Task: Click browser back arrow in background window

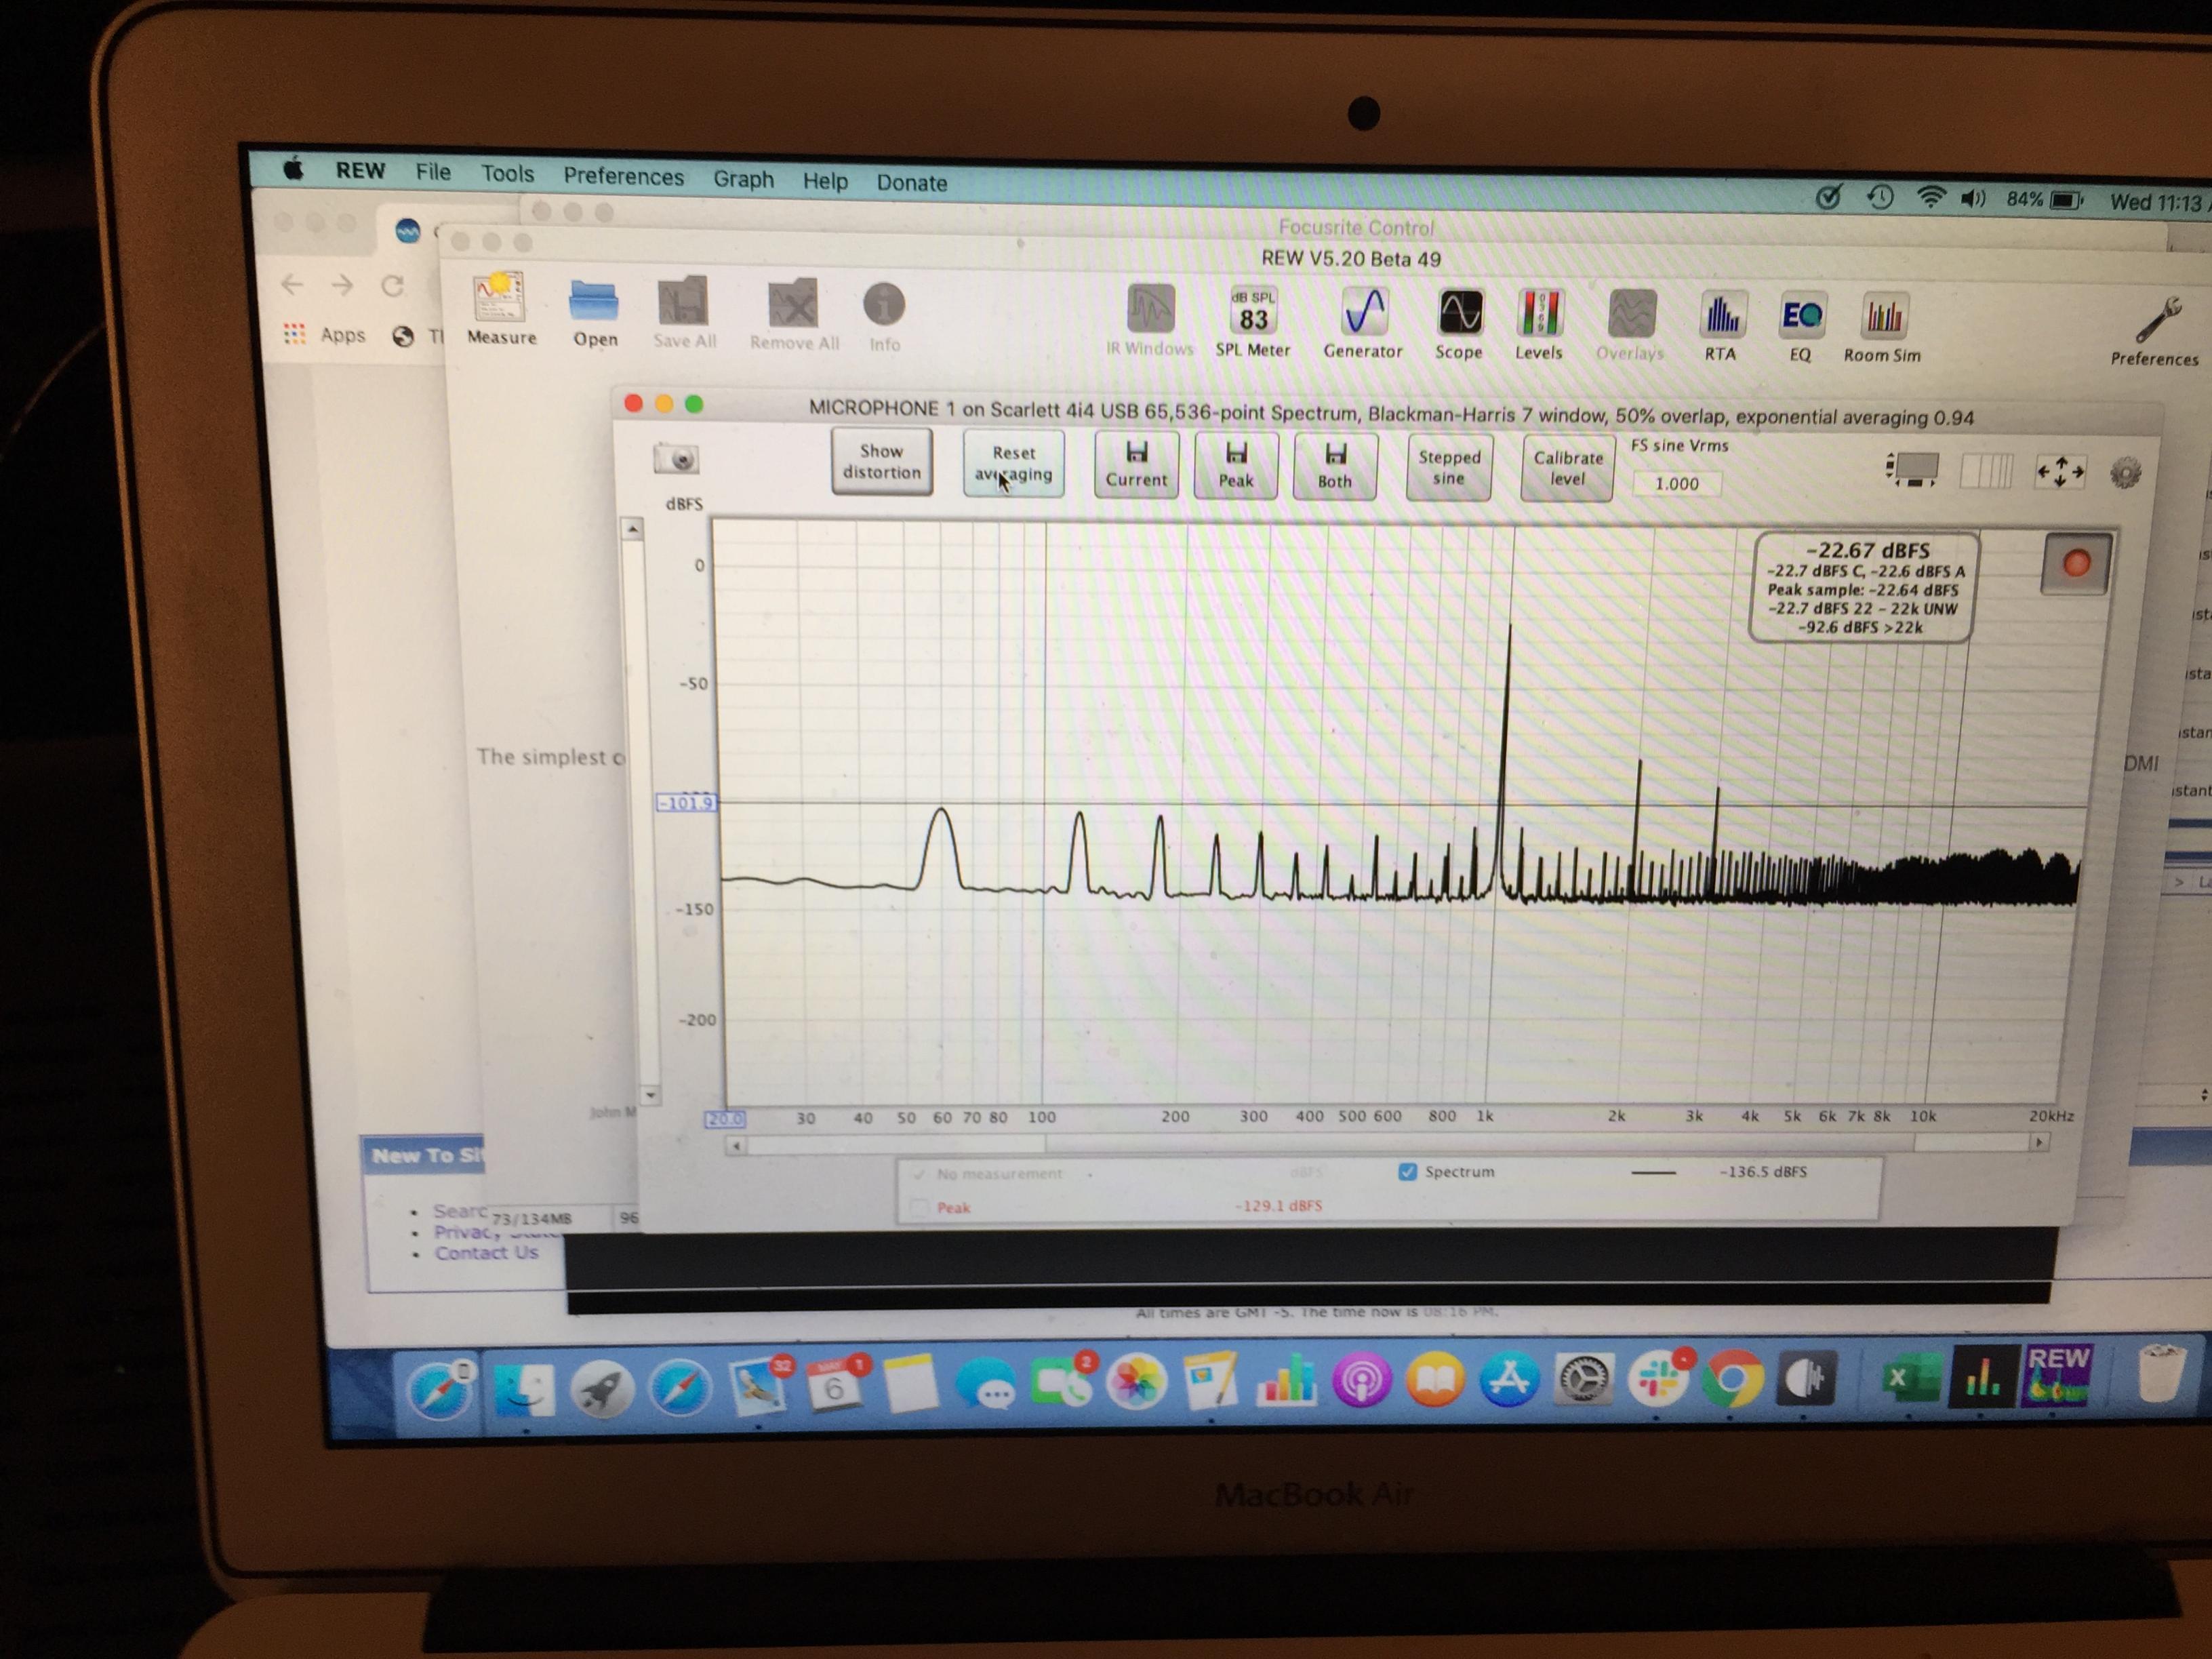Action: coord(291,285)
